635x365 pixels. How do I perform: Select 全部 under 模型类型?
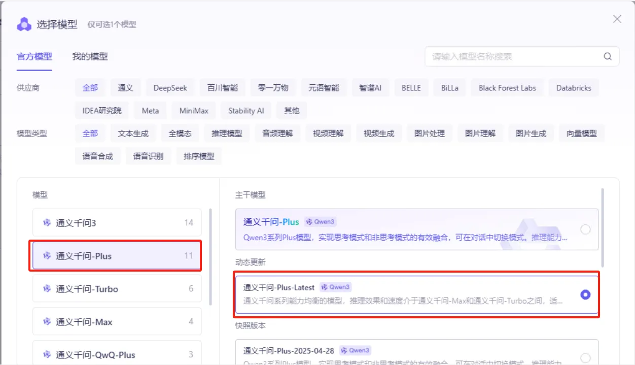tap(90, 134)
